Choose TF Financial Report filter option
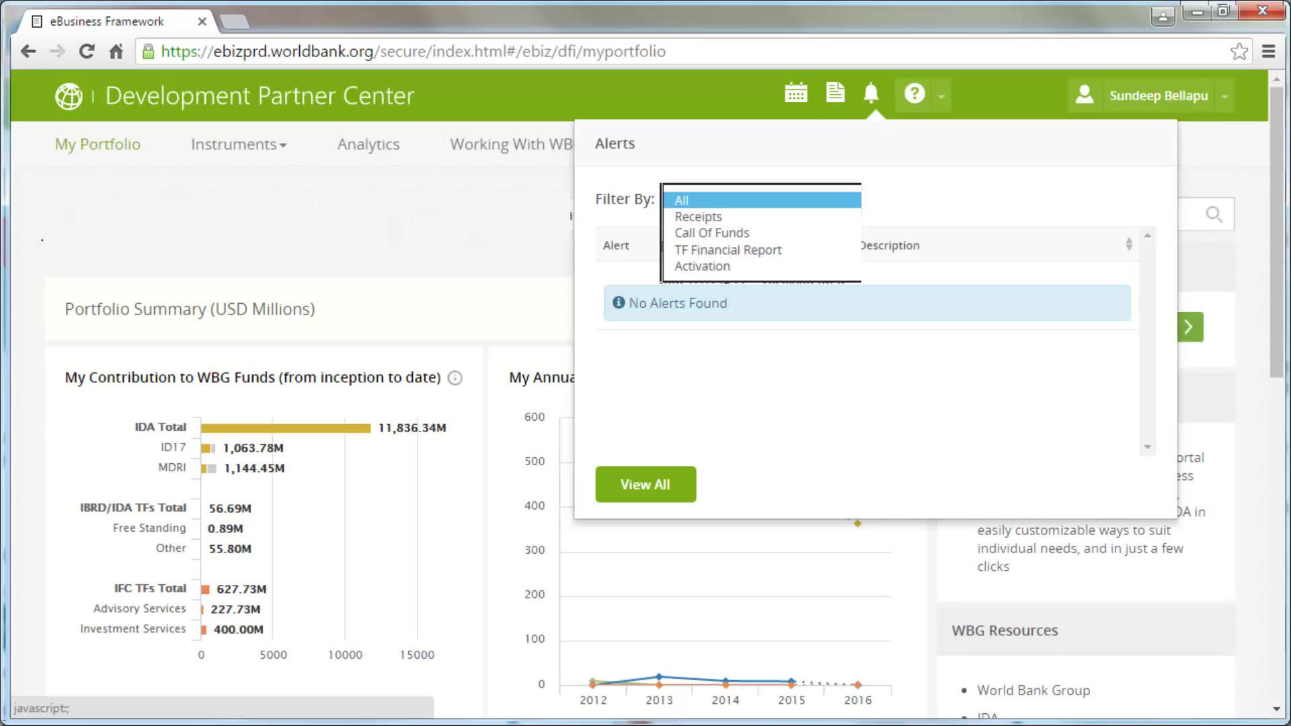Viewport: 1291px width, 726px height. click(x=762, y=249)
